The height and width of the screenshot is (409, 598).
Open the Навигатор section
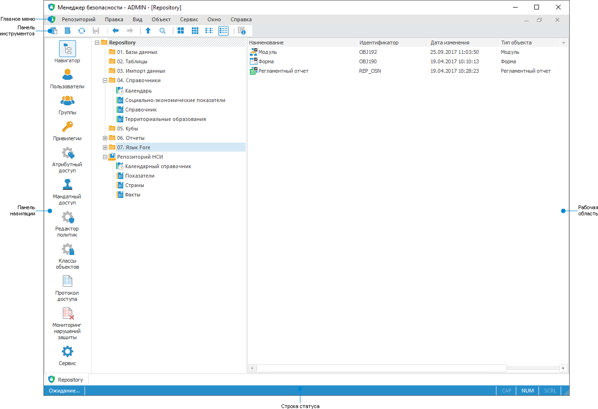click(x=67, y=52)
